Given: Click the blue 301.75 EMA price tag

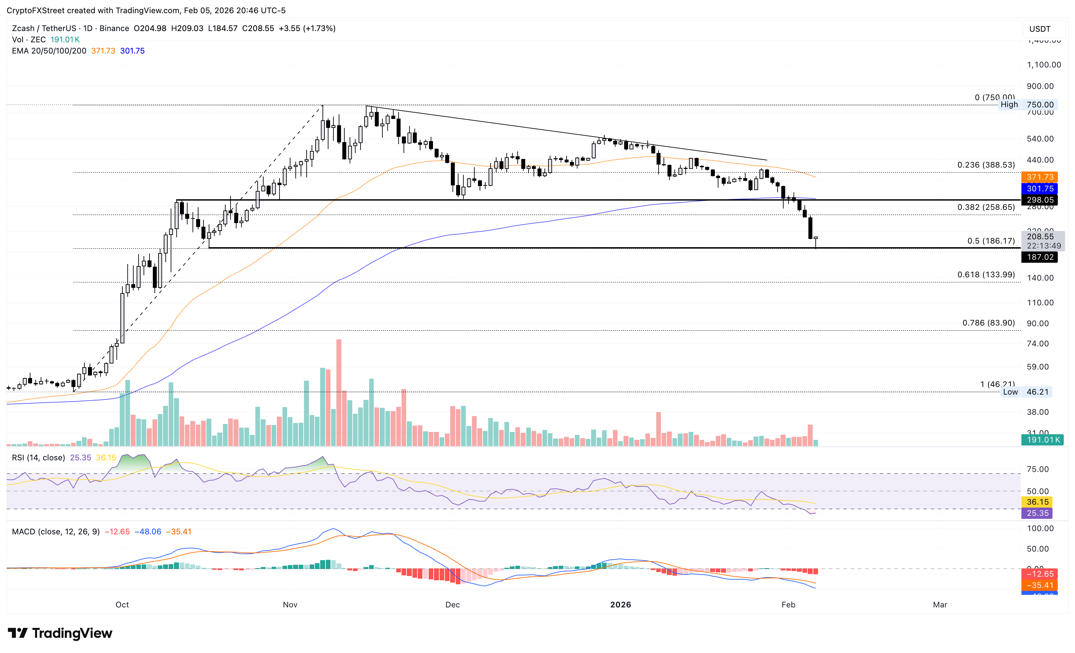Looking at the screenshot, I should tap(1039, 188).
